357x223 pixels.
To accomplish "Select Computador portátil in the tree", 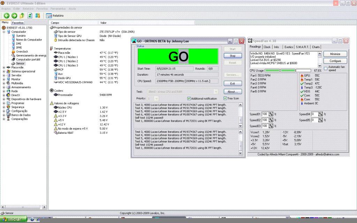I will coord(28,59).
